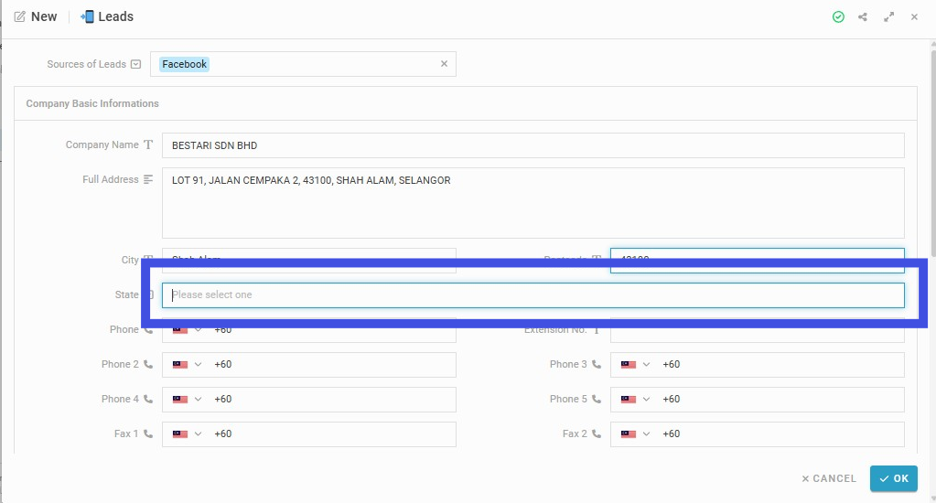Click in the Full Address text area

533,203
